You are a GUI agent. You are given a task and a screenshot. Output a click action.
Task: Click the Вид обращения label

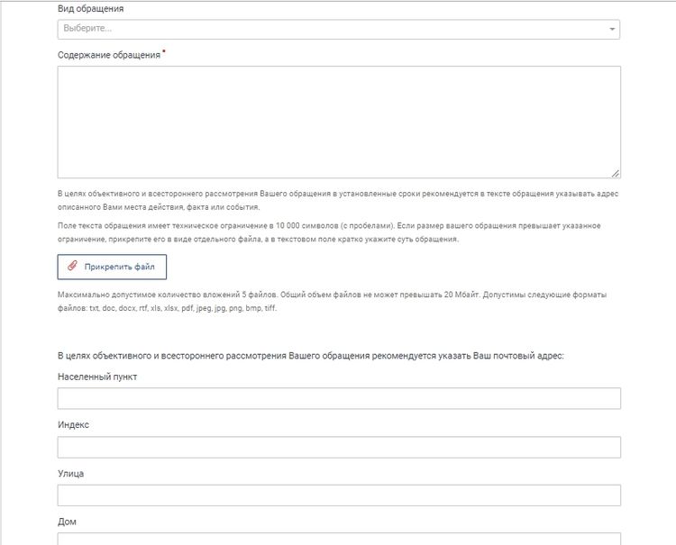91,9
